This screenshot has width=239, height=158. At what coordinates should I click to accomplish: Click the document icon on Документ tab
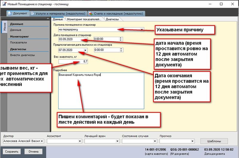pos(10,13)
